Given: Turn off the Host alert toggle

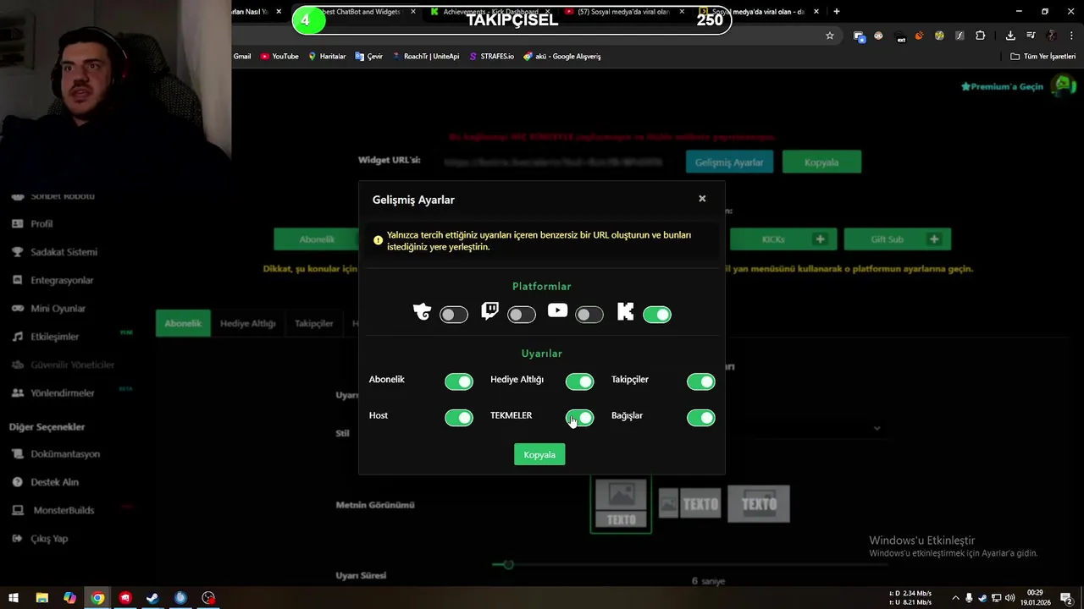Looking at the screenshot, I should click(x=459, y=417).
